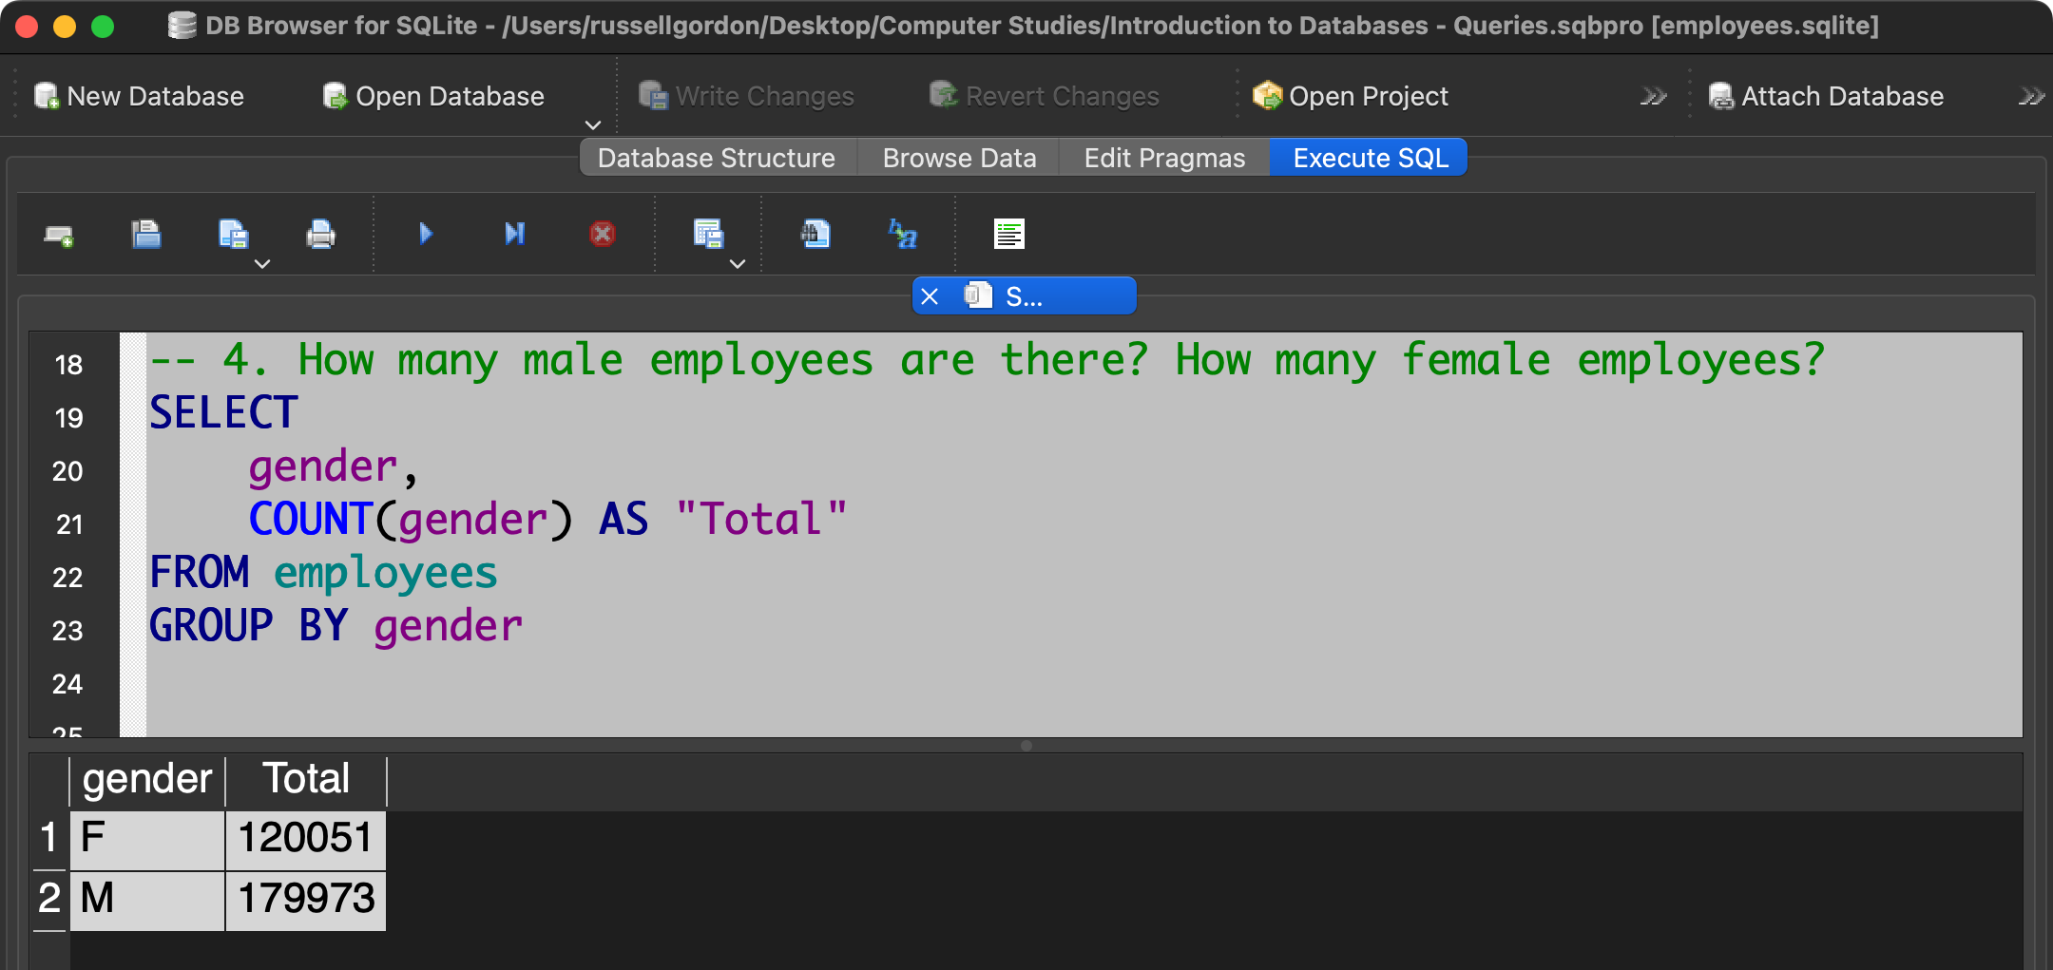Click the splitter handle between editor and results
Image resolution: width=2053 pixels, height=970 pixels.
(1026, 746)
